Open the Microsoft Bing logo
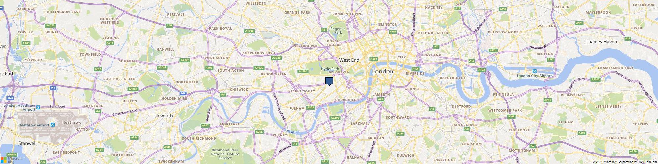 click(x=11, y=159)
